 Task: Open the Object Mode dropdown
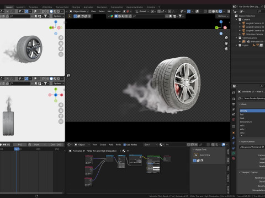(x=79, y=12)
